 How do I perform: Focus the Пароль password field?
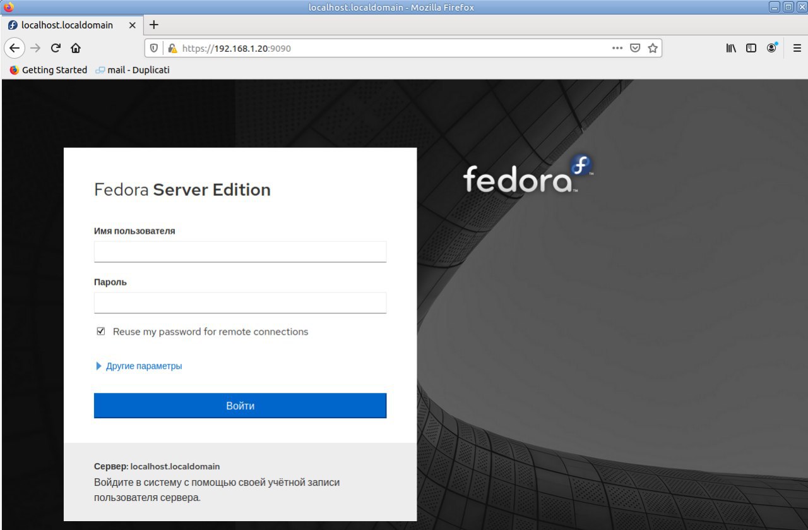tap(240, 303)
